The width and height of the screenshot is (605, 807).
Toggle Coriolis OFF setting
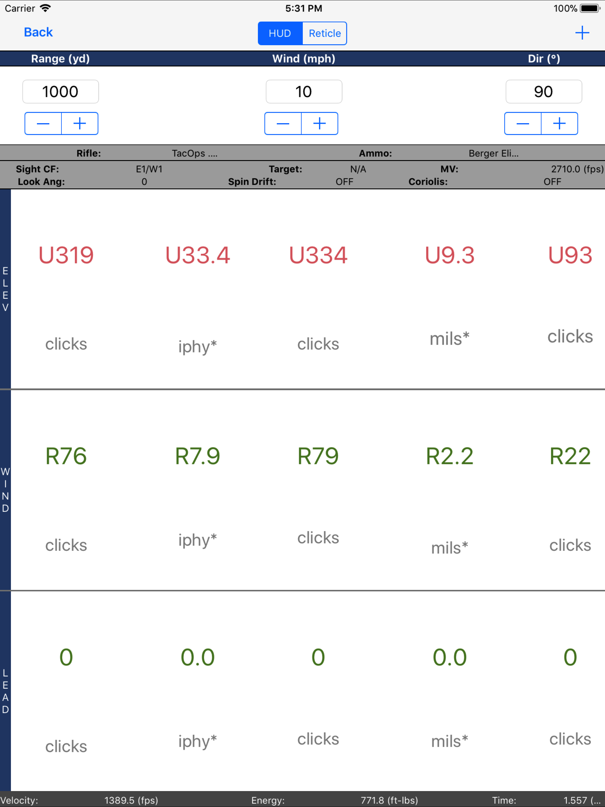click(552, 182)
